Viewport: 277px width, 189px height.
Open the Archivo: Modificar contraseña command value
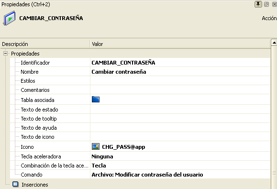[147, 175]
